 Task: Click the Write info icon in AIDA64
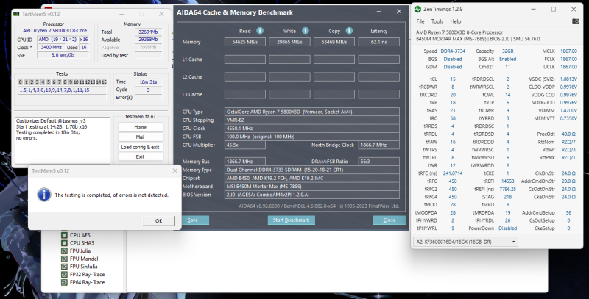point(306,31)
